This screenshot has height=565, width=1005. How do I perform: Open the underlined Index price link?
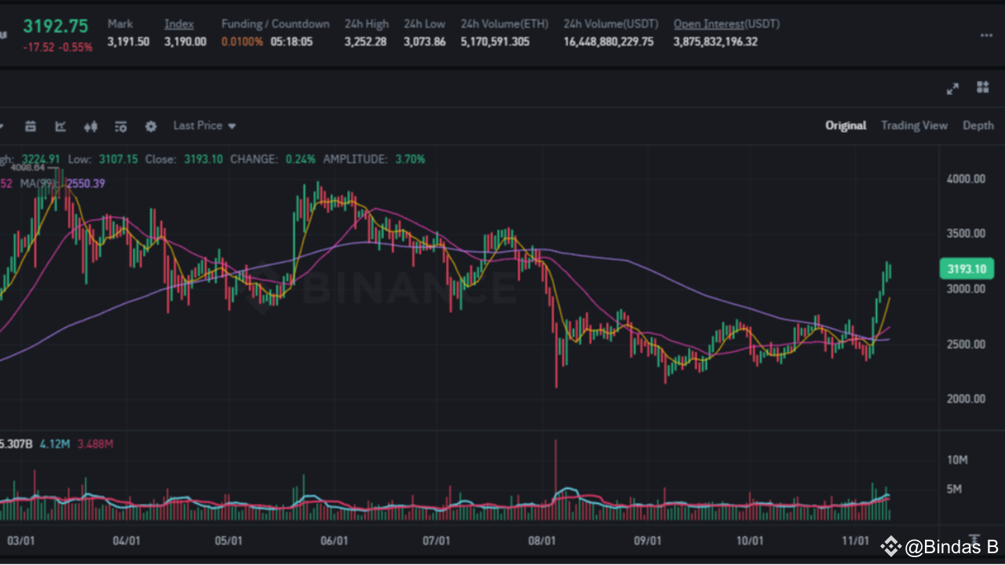coord(179,24)
